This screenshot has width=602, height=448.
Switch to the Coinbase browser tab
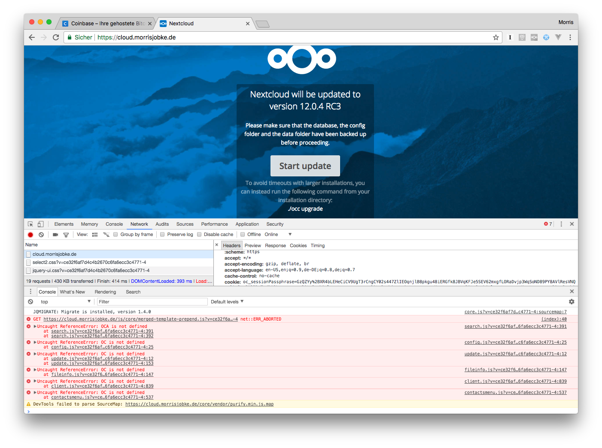click(x=107, y=24)
